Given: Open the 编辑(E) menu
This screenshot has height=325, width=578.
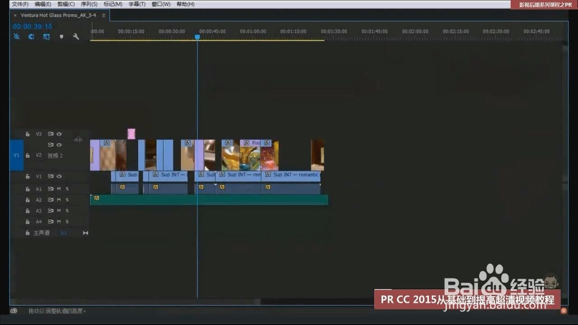Looking at the screenshot, I should coord(43,4).
